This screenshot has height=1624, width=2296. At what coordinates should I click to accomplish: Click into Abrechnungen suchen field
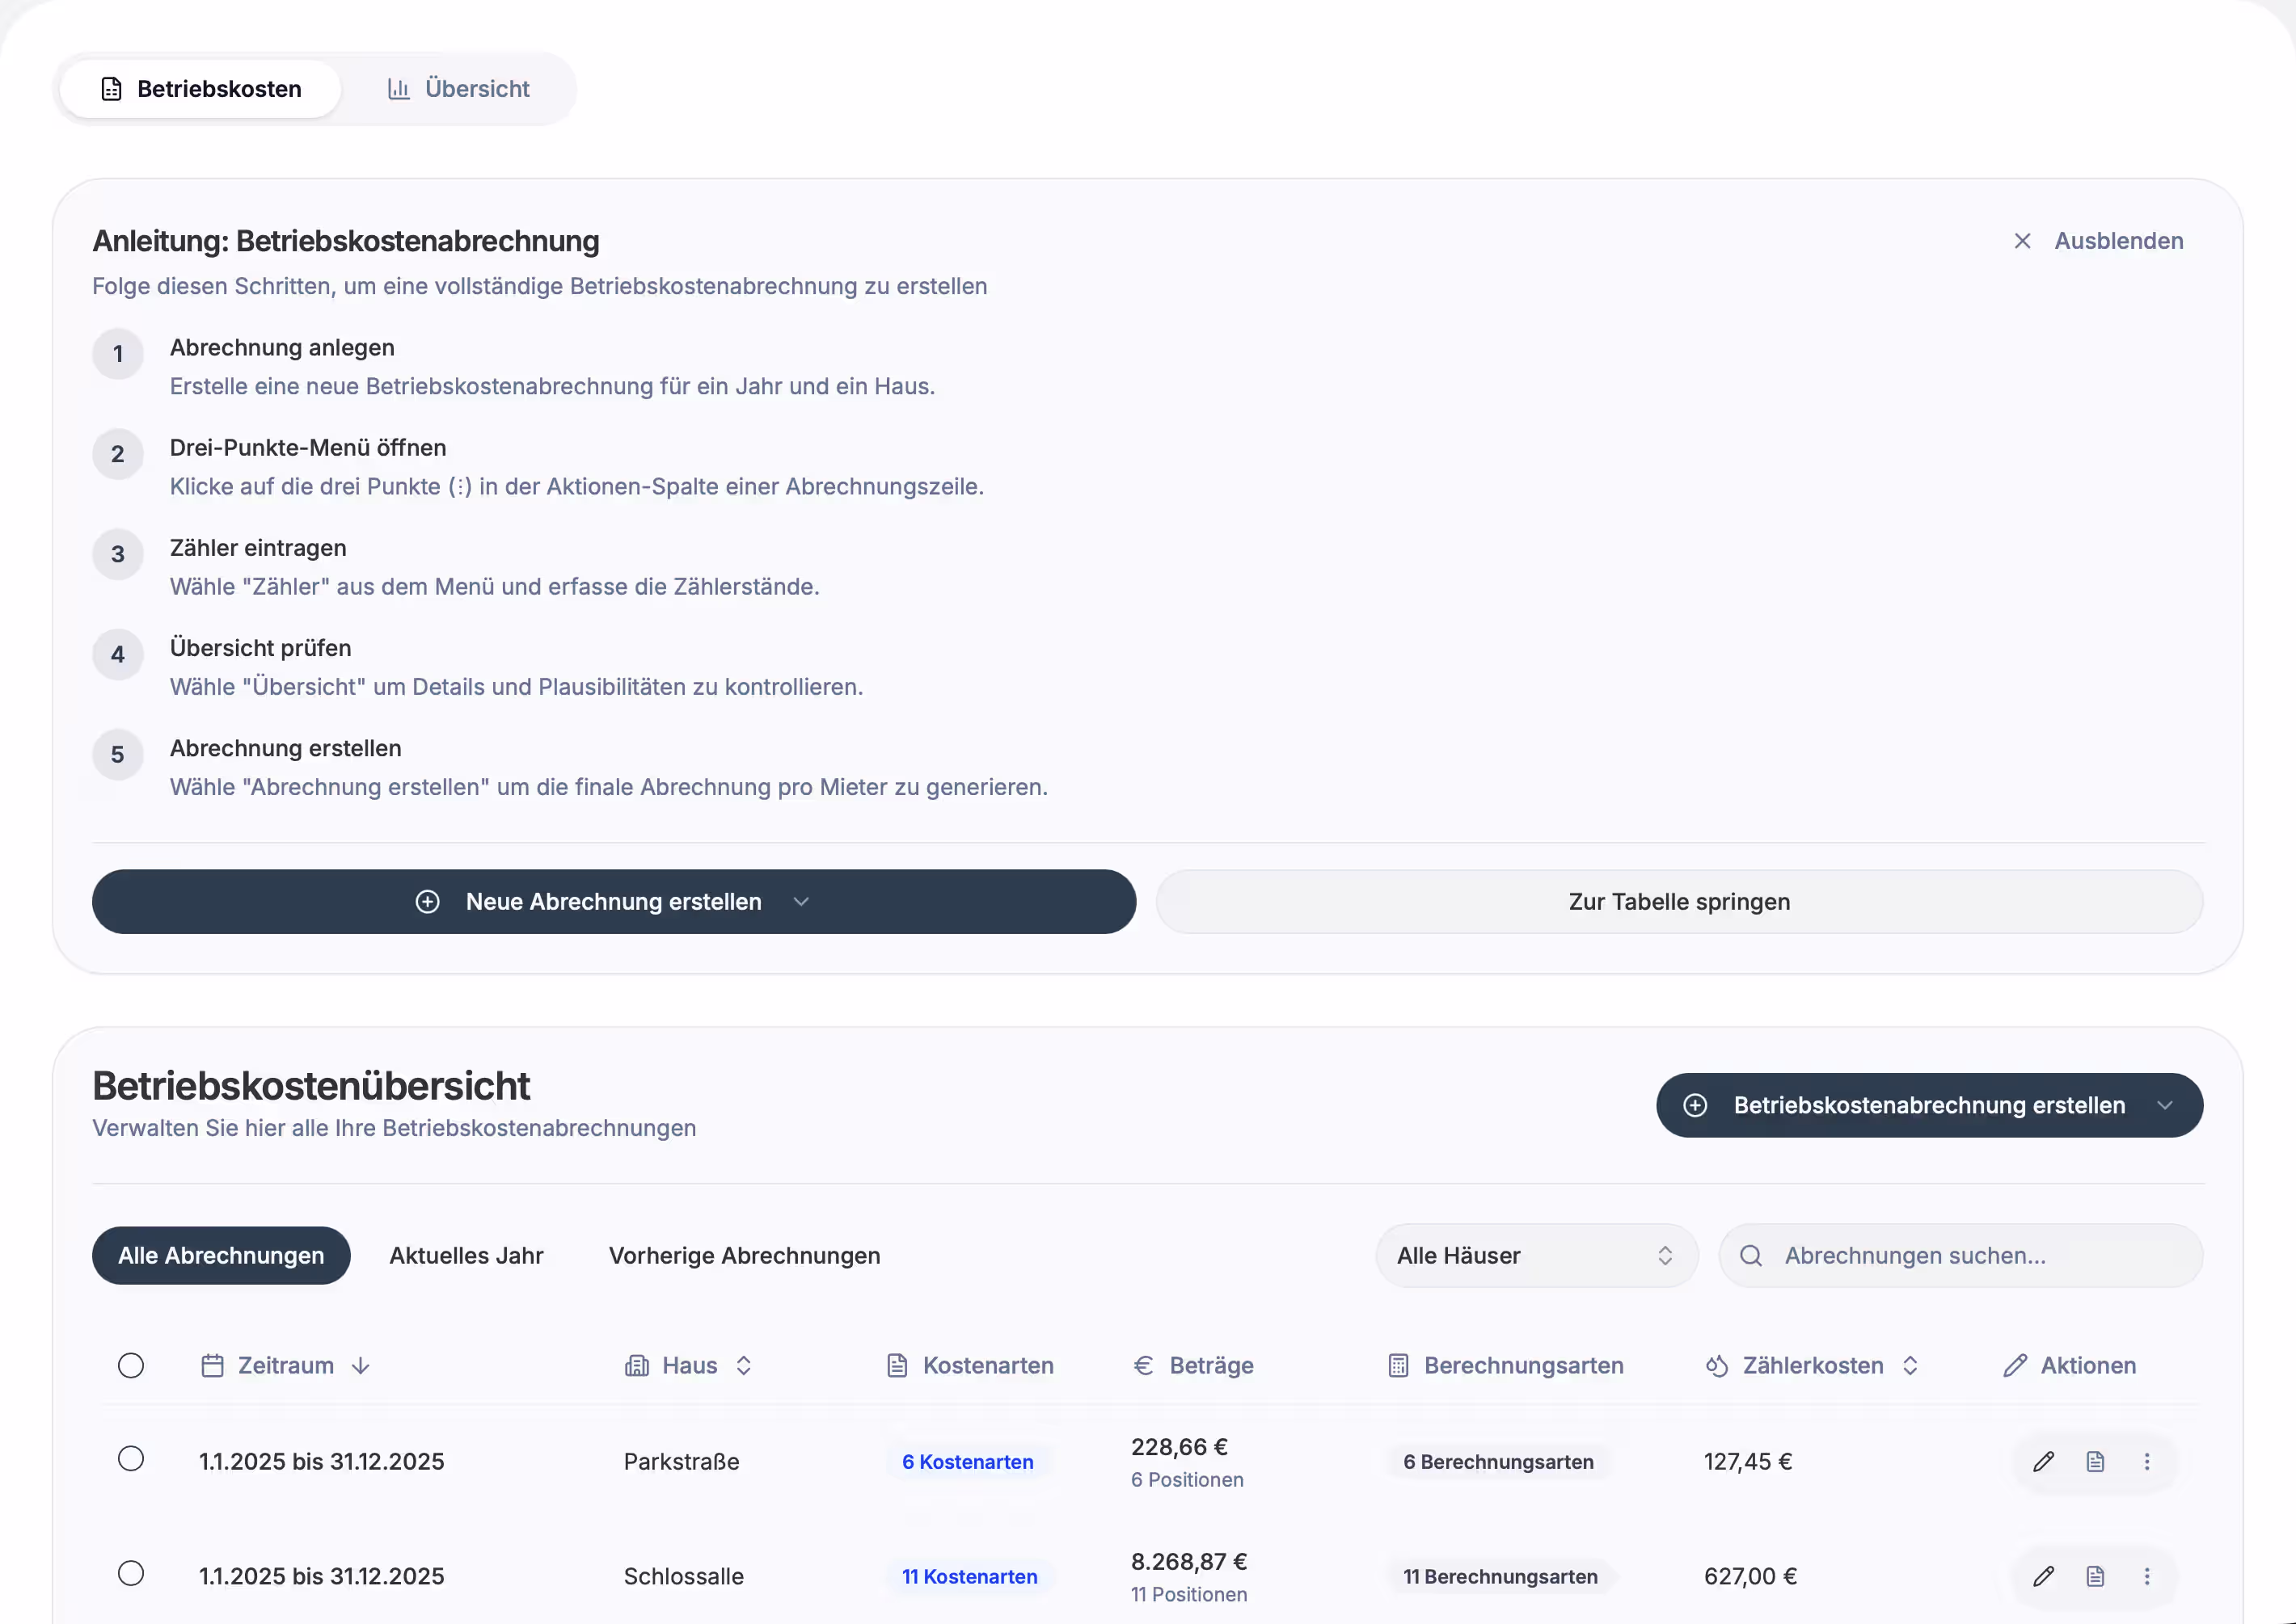[1960, 1255]
